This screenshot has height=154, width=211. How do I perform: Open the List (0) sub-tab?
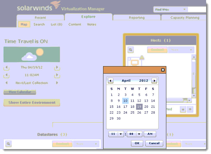click(57, 24)
